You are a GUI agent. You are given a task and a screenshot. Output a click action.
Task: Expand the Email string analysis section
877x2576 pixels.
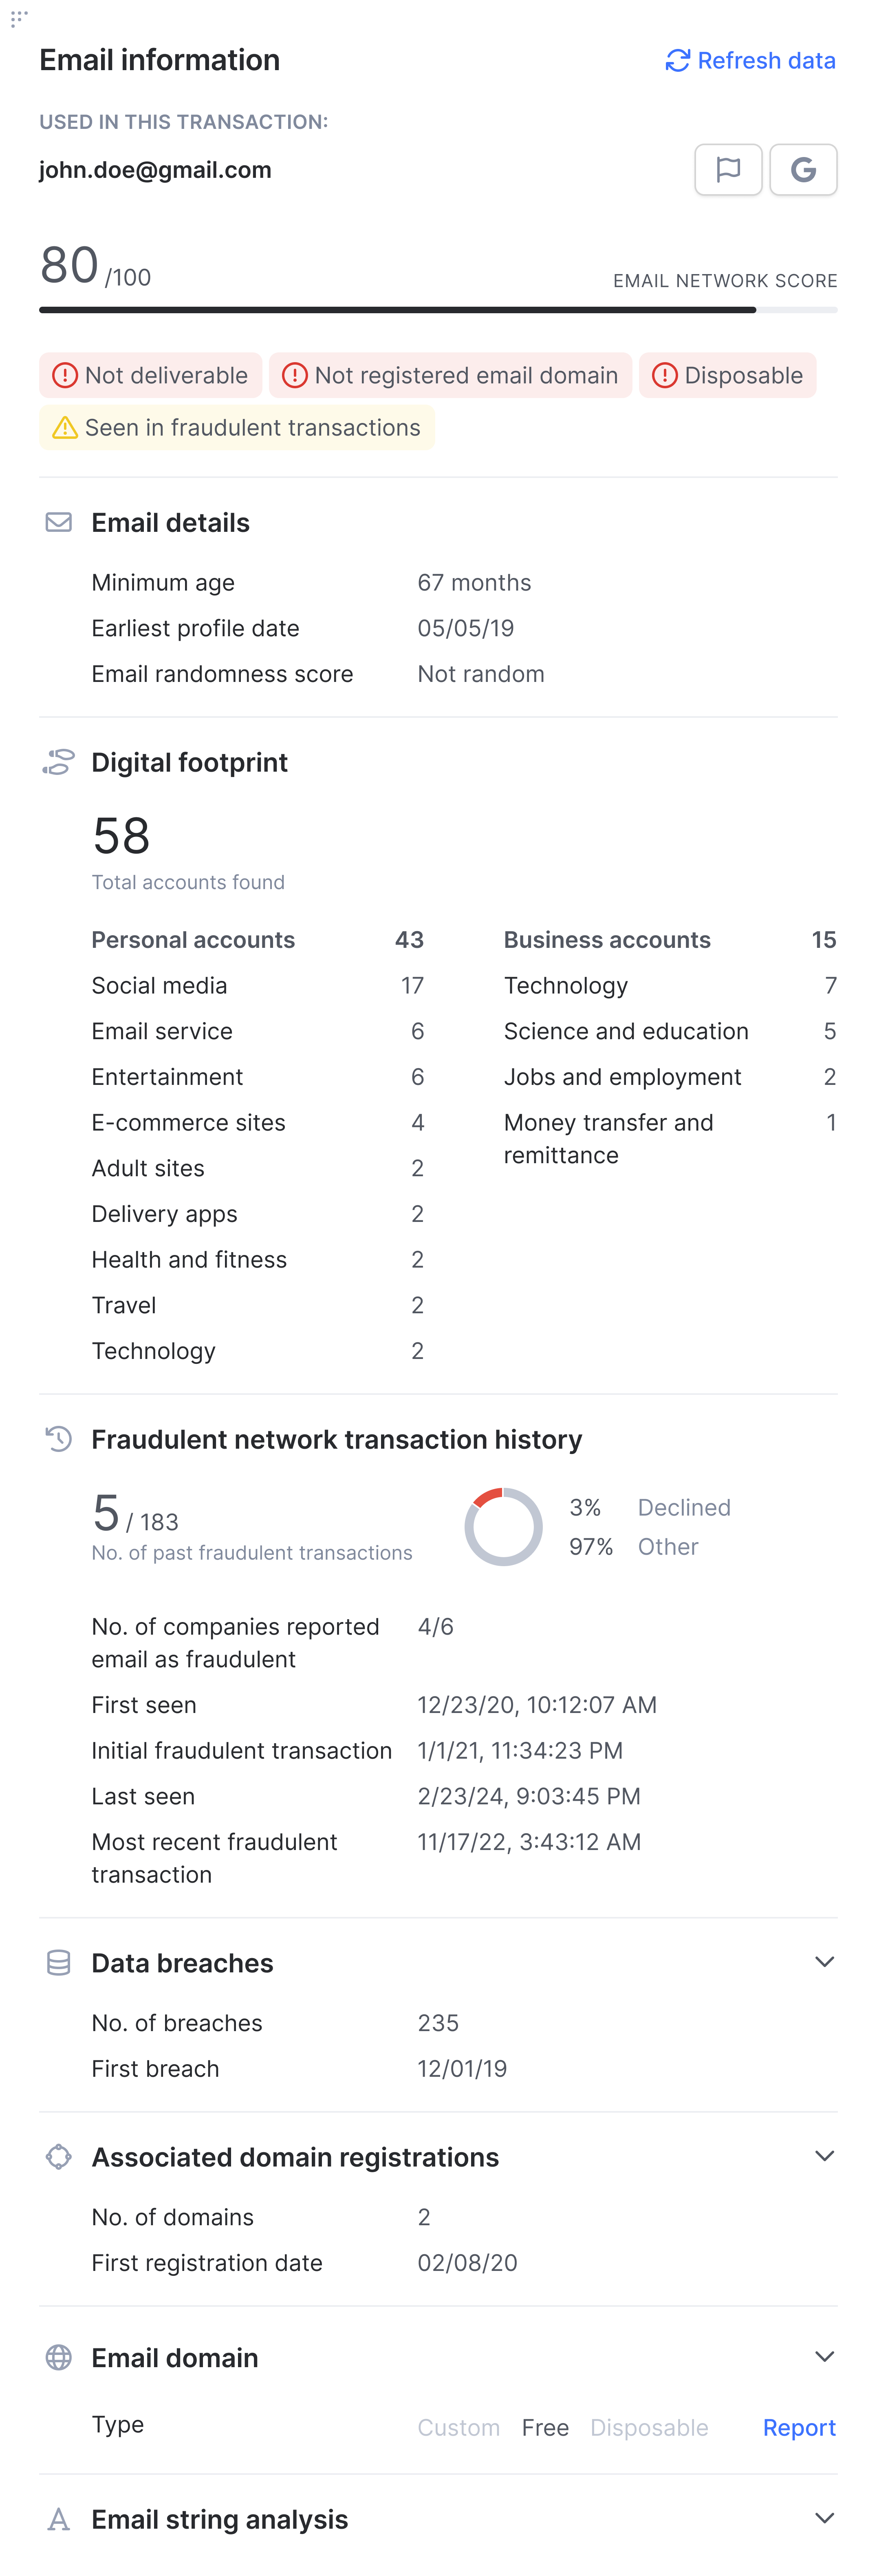pyautogui.click(x=824, y=2518)
